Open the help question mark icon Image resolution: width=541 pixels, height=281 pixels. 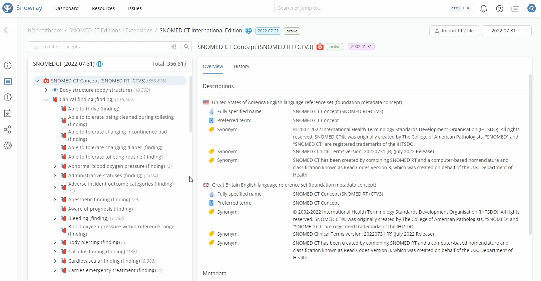[499, 9]
